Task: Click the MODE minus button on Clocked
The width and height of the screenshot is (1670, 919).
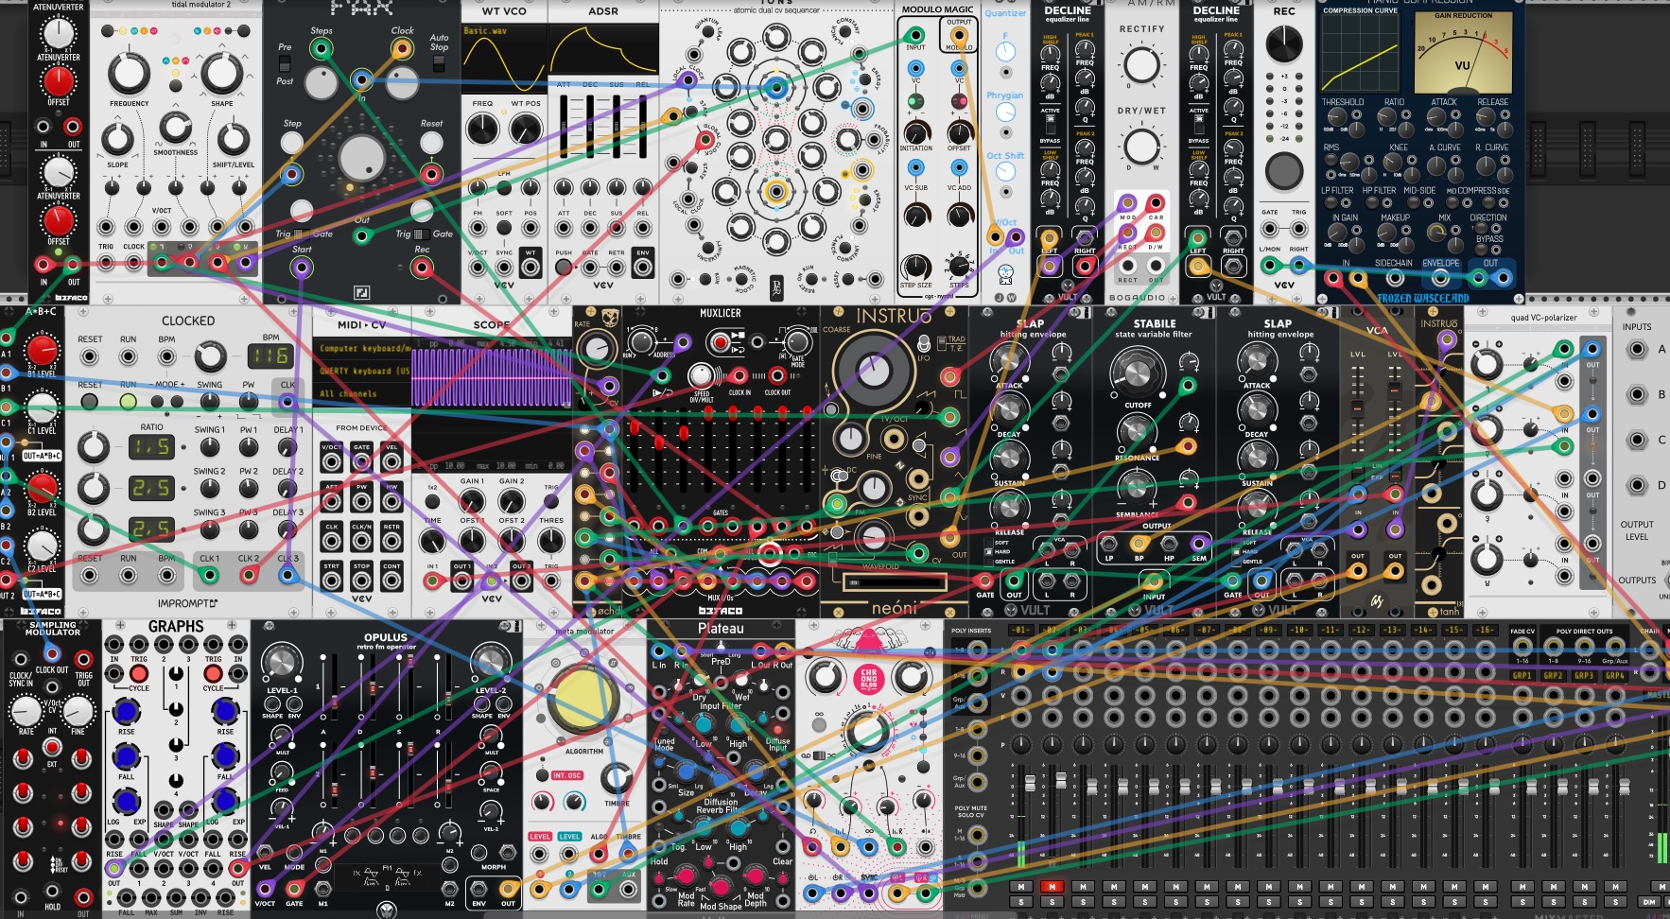Action: [x=157, y=401]
